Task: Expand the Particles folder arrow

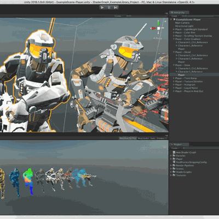Action: click(171, 155)
